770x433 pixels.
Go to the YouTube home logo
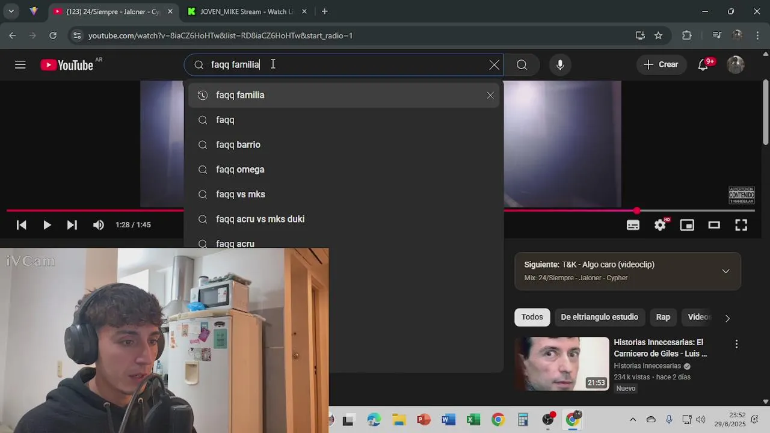click(x=67, y=65)
